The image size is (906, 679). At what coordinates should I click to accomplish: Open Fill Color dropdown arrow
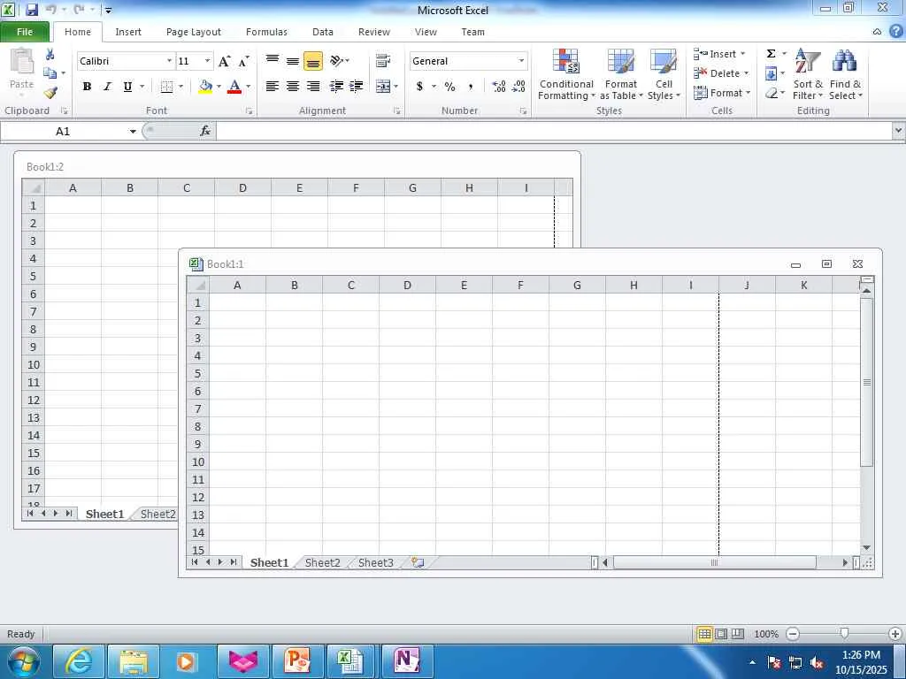(219, 87)
